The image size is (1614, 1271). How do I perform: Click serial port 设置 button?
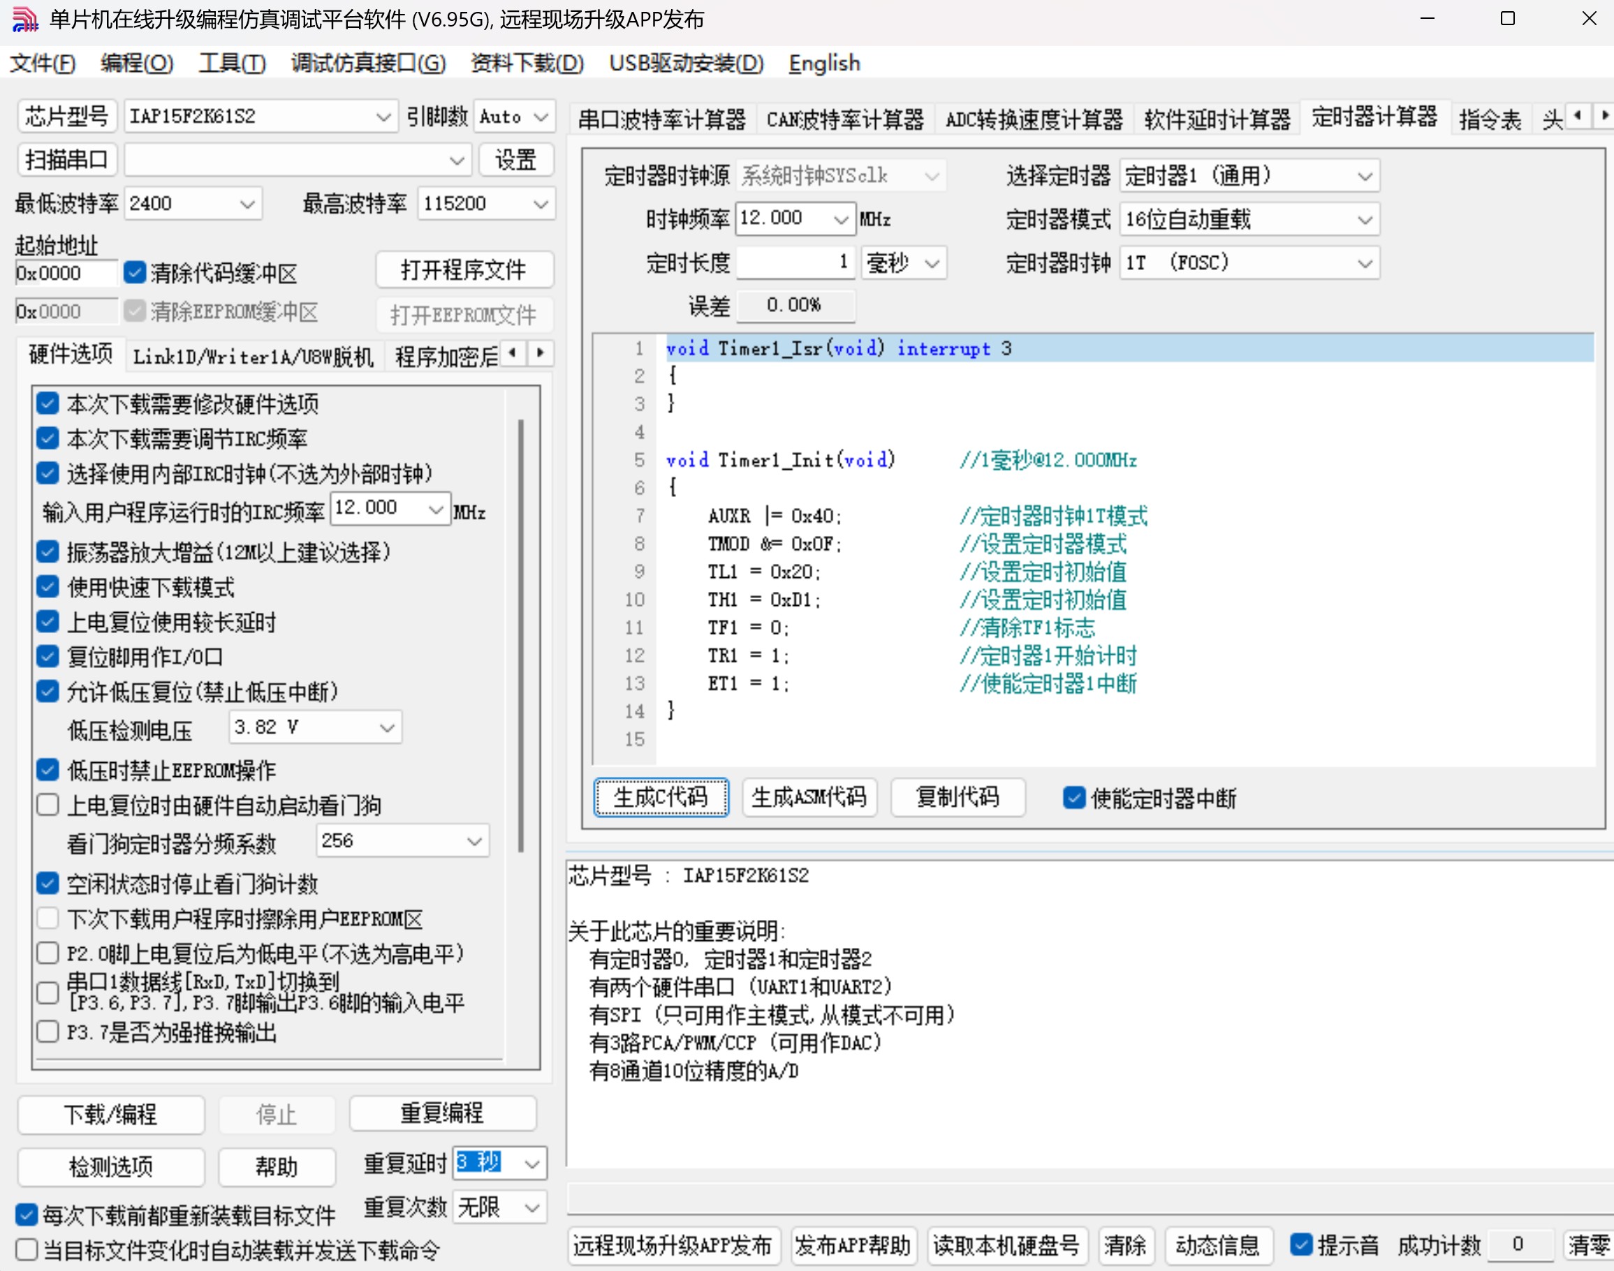(516, 160)
